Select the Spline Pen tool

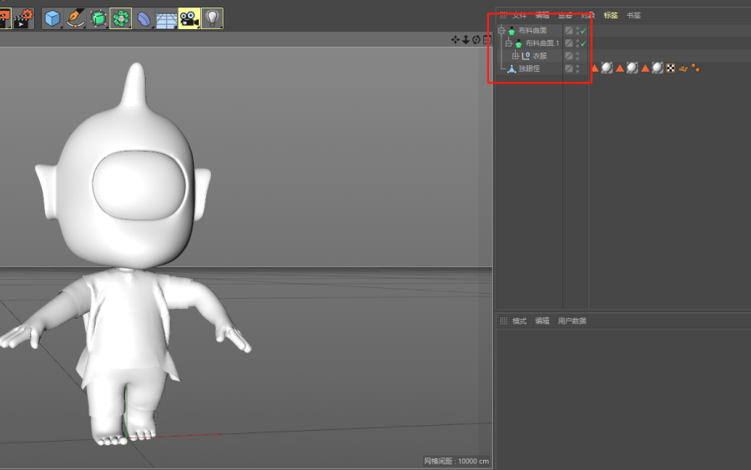point(76,18)
